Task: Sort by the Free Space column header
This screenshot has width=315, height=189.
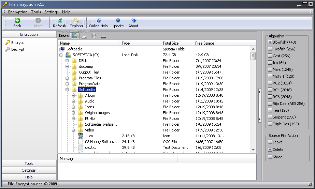Action: pyautogui.click(x=209, y=43)
